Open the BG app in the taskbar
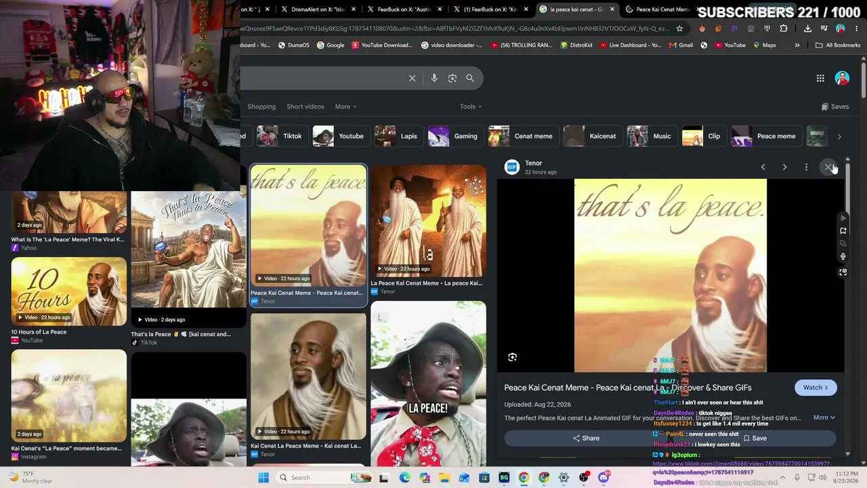The image size is (867, 488). (504, 478)
